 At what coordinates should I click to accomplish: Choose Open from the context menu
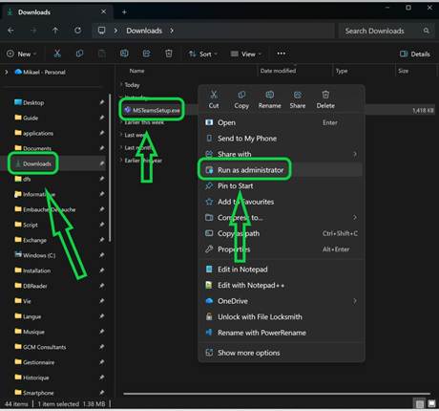point(282,122)
